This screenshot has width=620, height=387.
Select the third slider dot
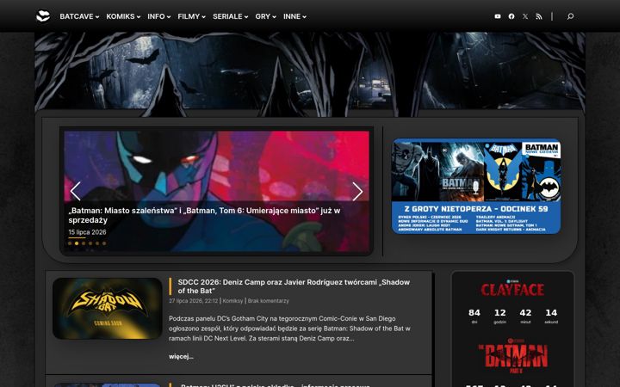tap(84, 243)
